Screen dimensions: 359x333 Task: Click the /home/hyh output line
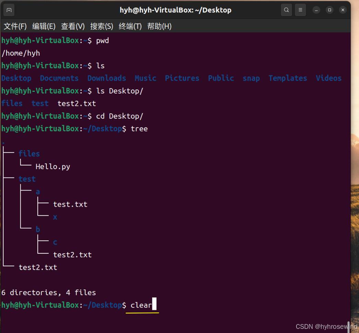click(21, 53)
